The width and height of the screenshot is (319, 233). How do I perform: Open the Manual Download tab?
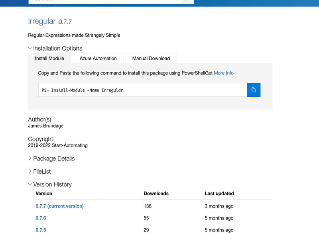click(x=151, y=58)
